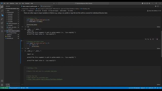The image size is (162, 91).
Task: Open README.md in explorer
Action: click(10, 38)
